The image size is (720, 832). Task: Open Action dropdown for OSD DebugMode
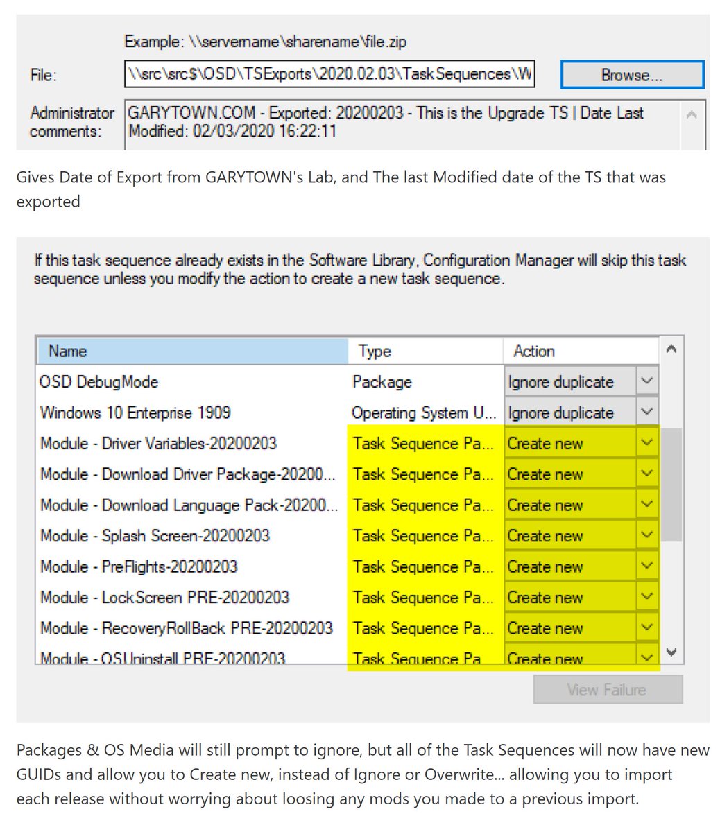646,381
